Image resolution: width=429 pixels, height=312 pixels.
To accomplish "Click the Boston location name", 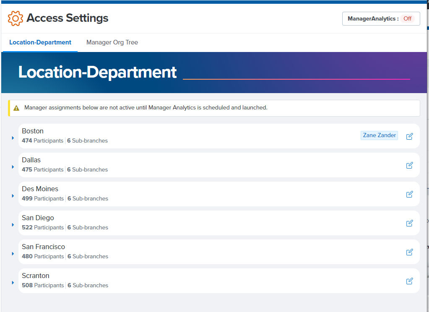I will [x=33, y=131].
